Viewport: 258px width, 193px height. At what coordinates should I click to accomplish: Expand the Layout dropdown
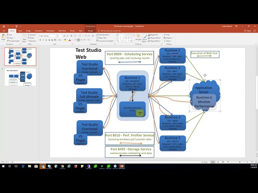[x=32, y=35]
